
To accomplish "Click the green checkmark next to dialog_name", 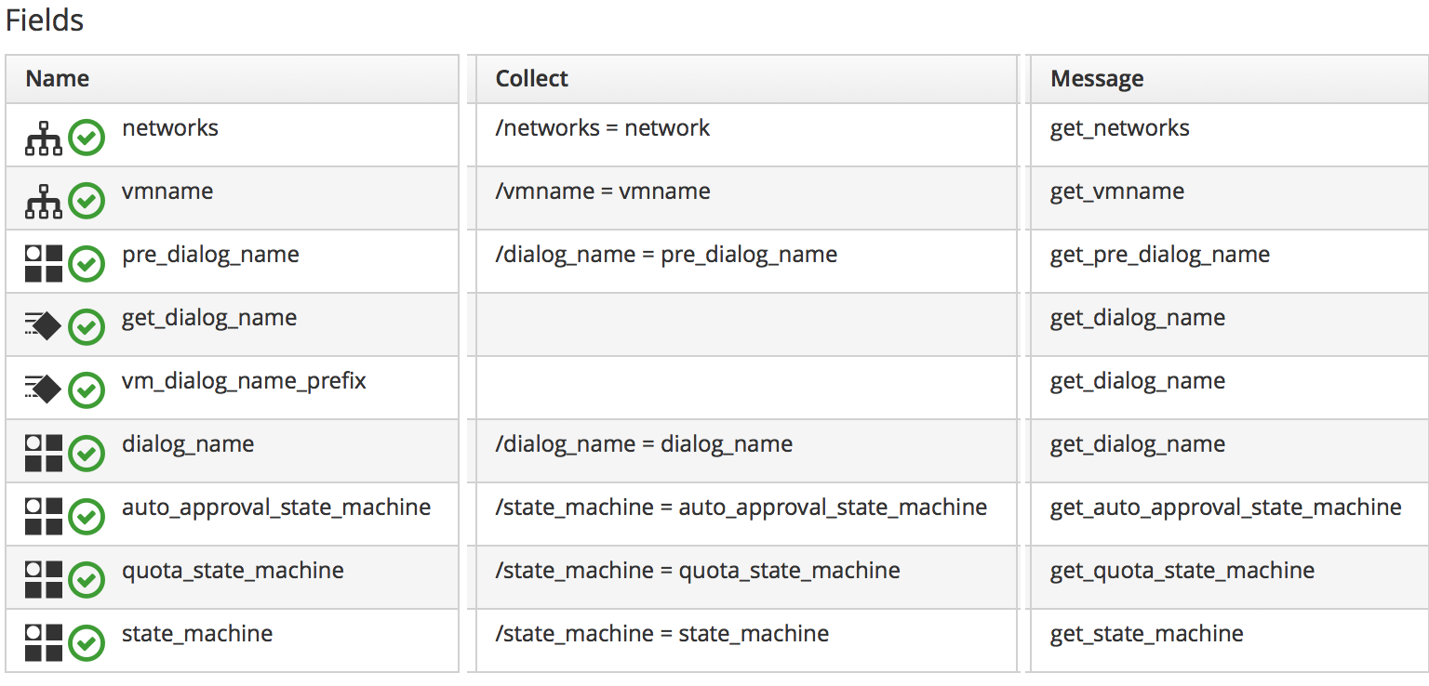I will (87, 455).
